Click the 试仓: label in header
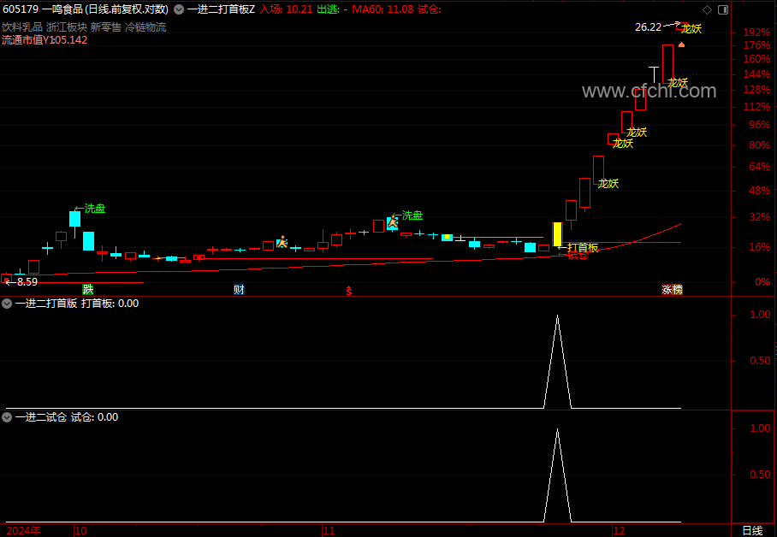 (429, 9)
